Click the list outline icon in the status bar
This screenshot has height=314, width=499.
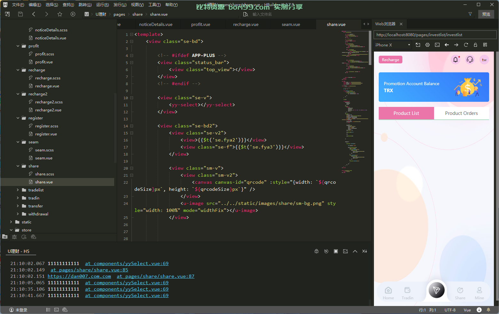click(x=48, y=310)
